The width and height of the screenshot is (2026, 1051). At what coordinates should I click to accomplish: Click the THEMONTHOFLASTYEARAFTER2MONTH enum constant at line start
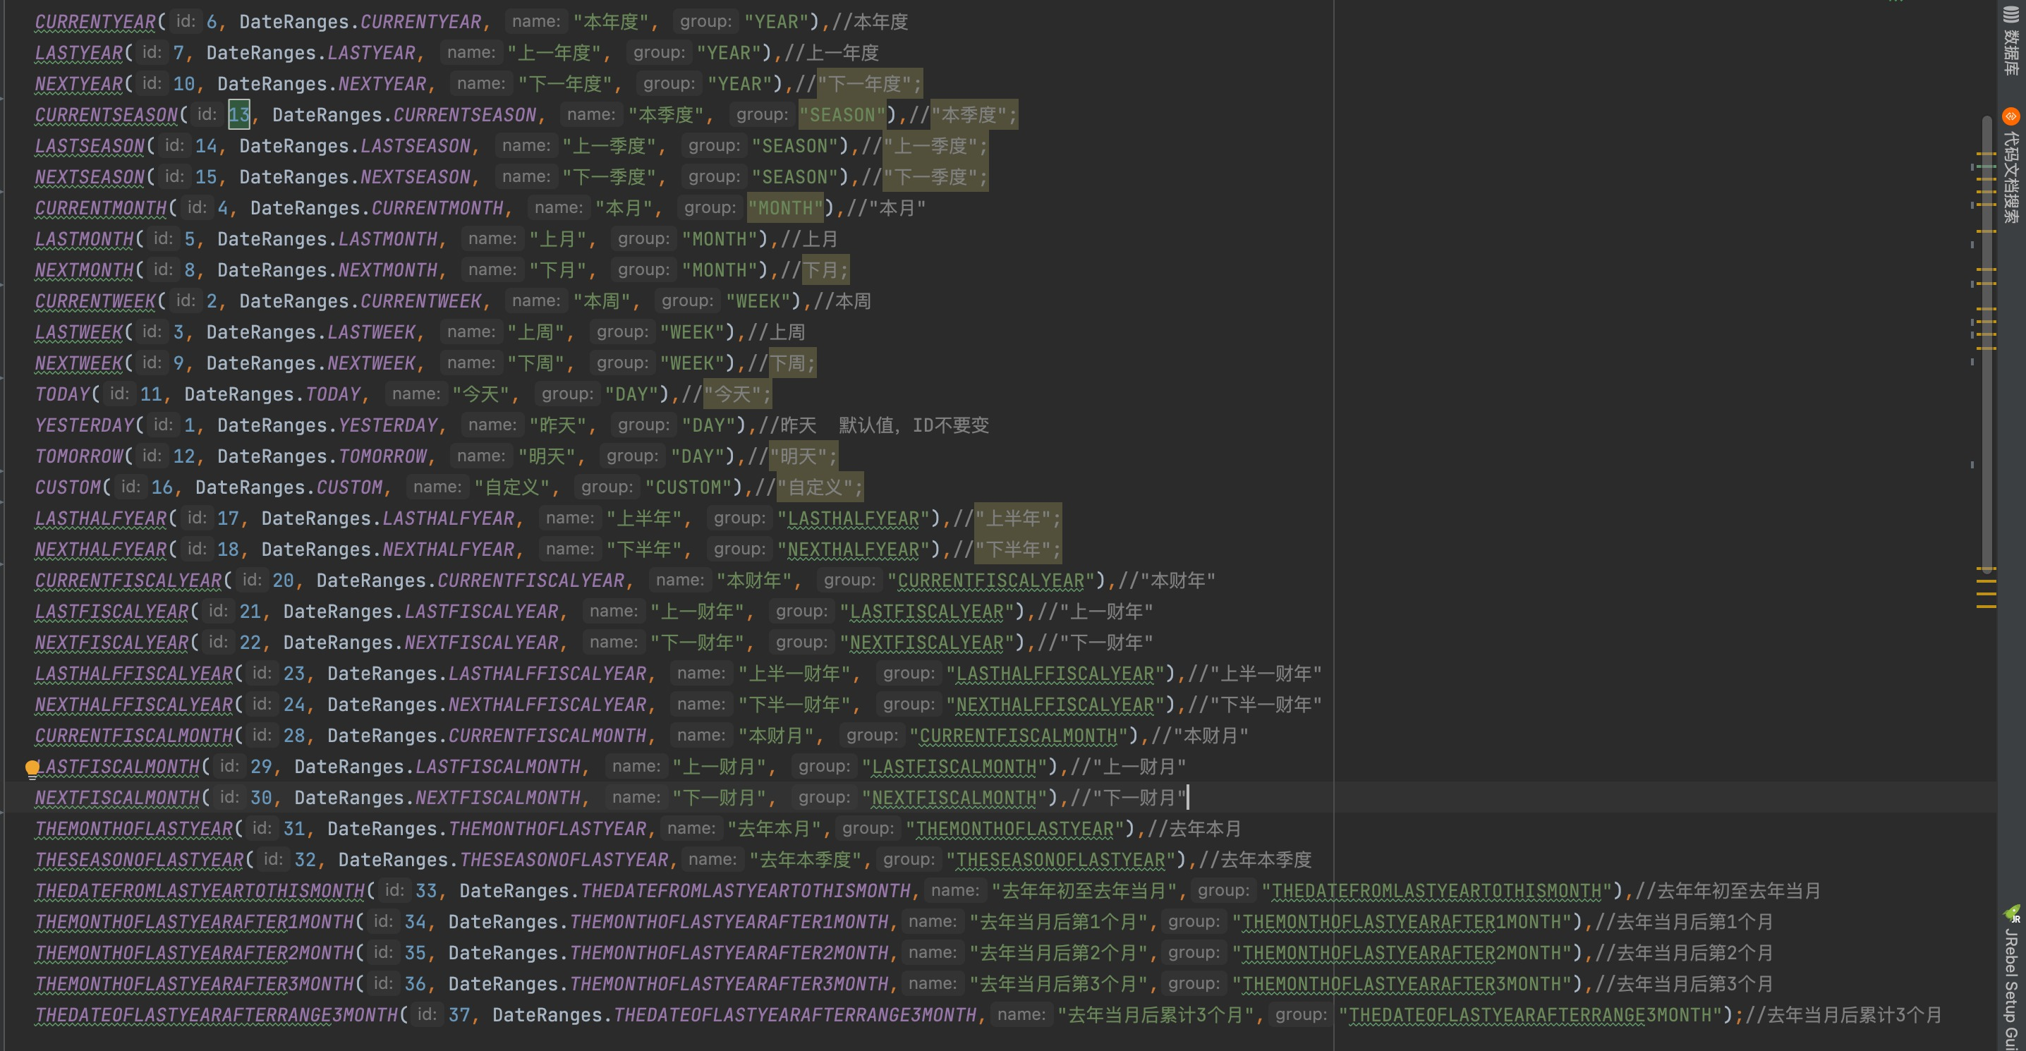194,954
